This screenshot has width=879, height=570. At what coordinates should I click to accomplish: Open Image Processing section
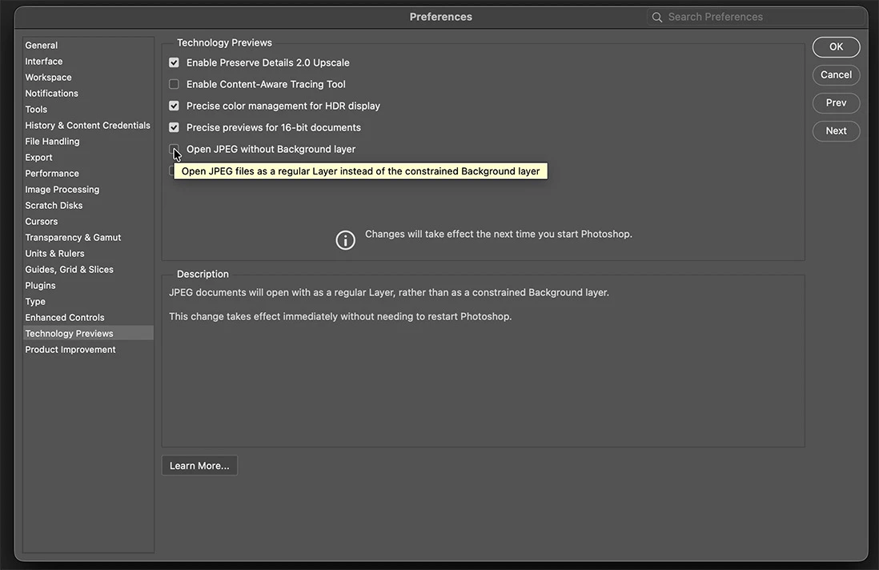click(x=88, y=190)
